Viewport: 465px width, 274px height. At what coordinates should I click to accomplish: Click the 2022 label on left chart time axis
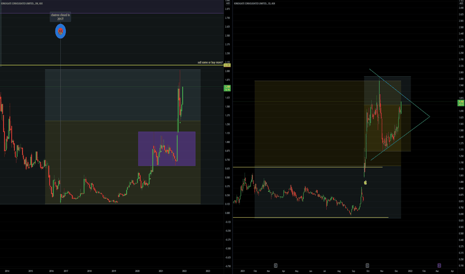(x=184, y=271)
